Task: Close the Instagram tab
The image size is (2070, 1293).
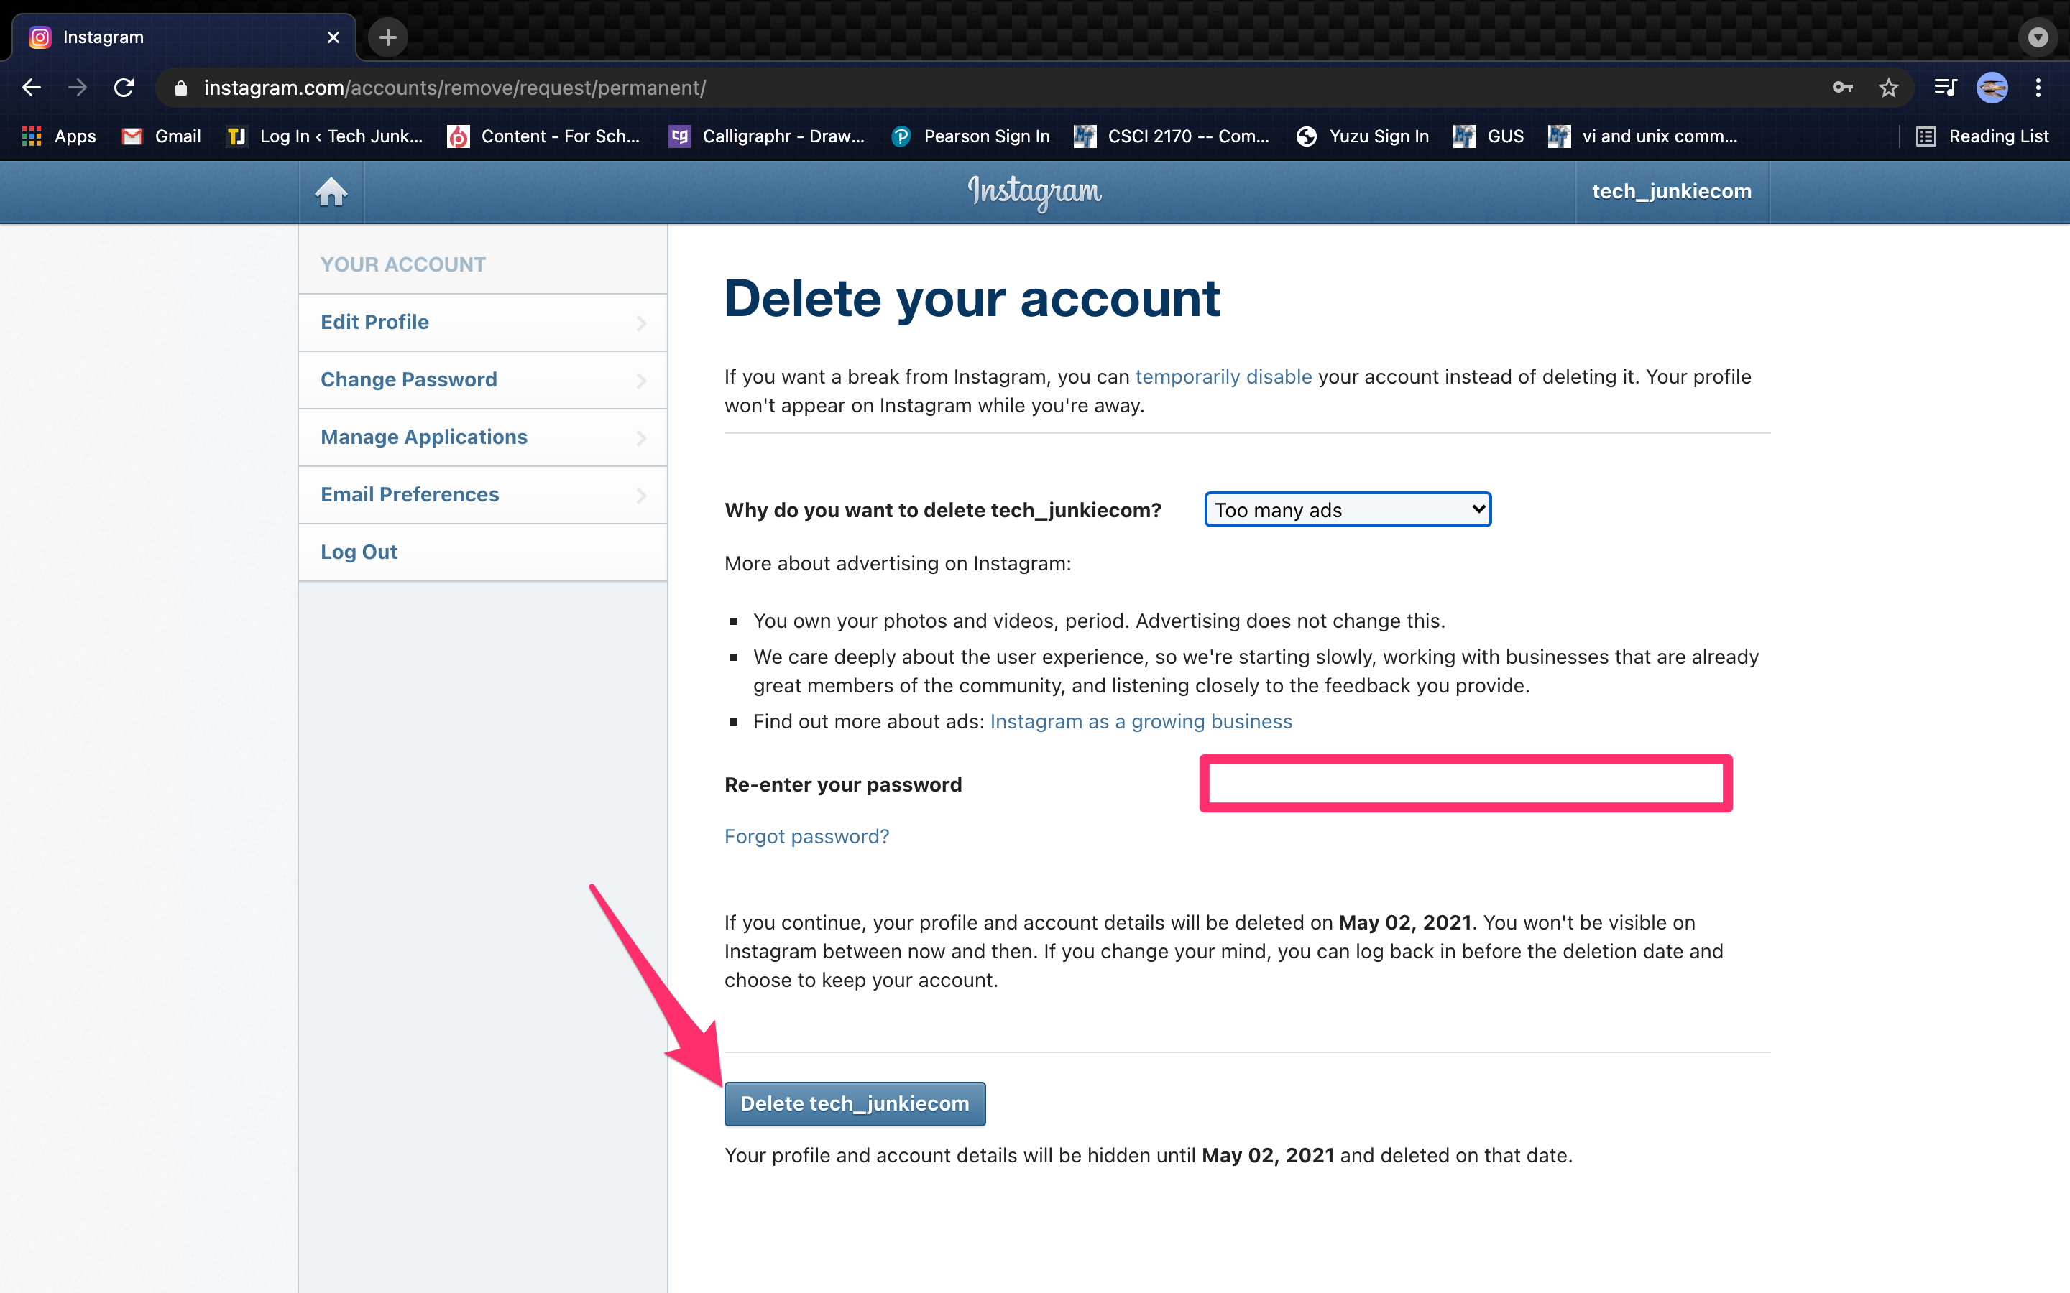Action: click(x=333, y=37)
